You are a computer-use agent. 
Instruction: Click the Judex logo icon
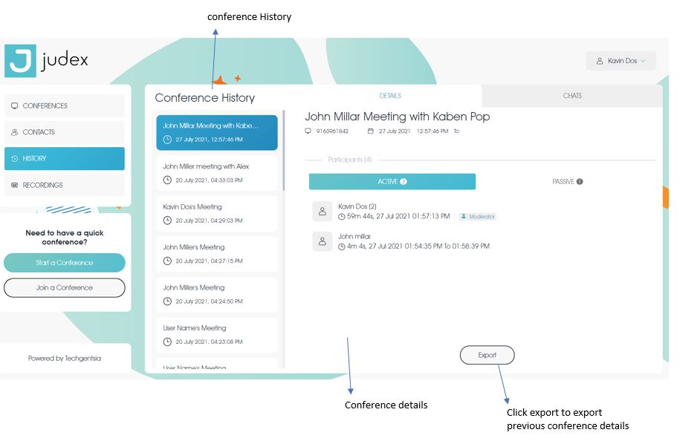[20, 61]
